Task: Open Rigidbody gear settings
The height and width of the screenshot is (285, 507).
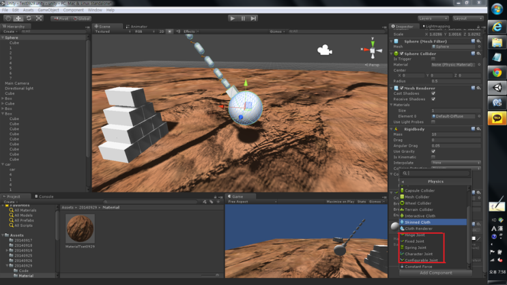Action: coord(478,129)
